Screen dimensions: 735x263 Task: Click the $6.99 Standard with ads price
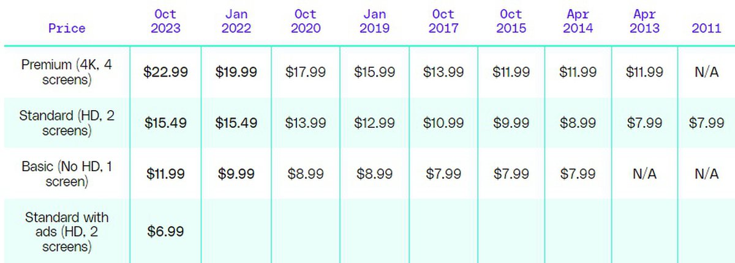click(165, 231)
